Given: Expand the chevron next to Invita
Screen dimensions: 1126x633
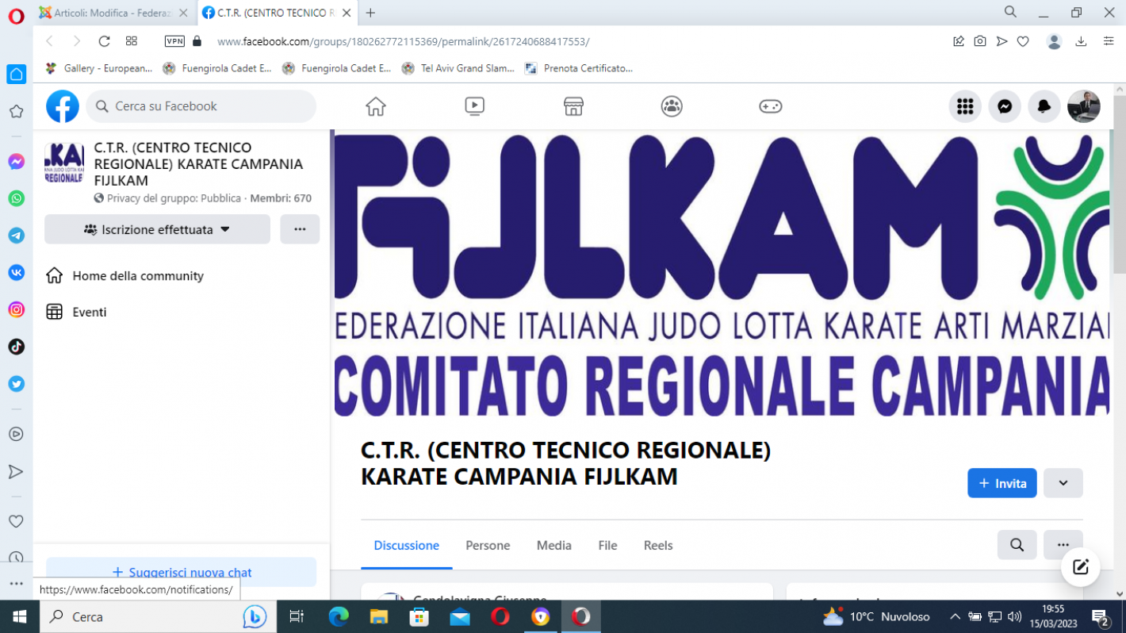Looking at the screenshot, I should [x=1063, y=483].
